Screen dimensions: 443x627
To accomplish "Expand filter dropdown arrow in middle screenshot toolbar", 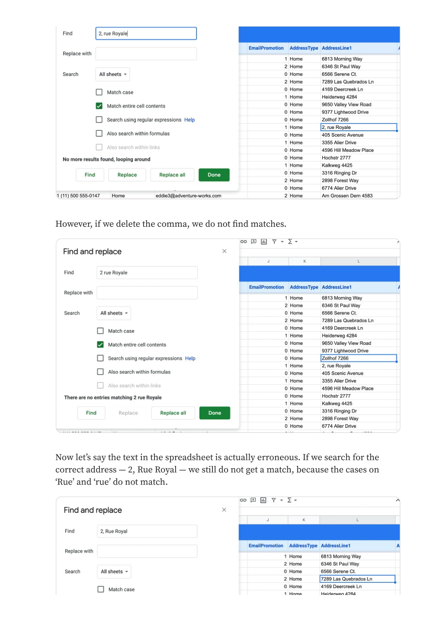I will [x=282, y=242].
